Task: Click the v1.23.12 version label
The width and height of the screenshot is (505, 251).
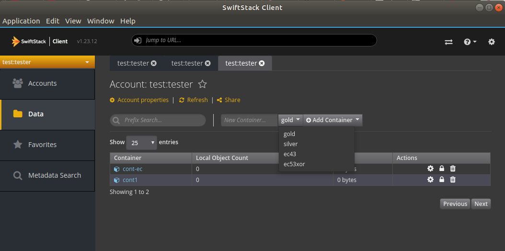Action: (x=87, y=42)
